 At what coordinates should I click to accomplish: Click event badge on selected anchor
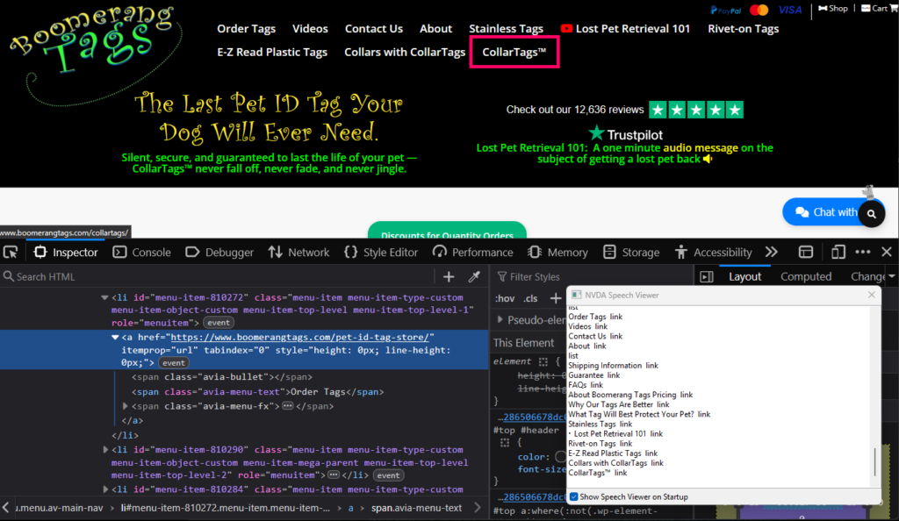pos(173,363)
